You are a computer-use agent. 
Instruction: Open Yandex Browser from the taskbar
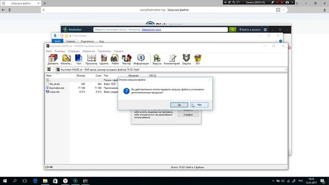tap(65, 181)
